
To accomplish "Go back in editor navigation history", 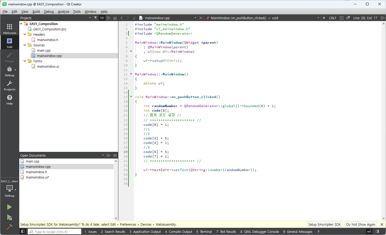I will 122,18.
